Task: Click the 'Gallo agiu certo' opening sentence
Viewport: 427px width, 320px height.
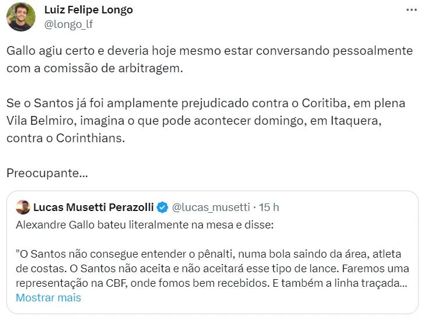Action: coord(210,51)
